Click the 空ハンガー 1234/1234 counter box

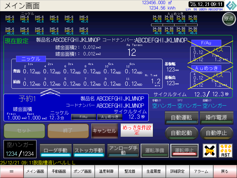[20, 149]
